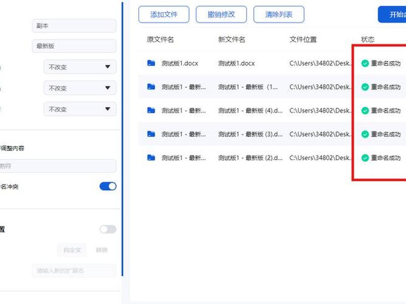The image size is (406, 304).
Task: Select the 替换 extension option
Action: 101,250
